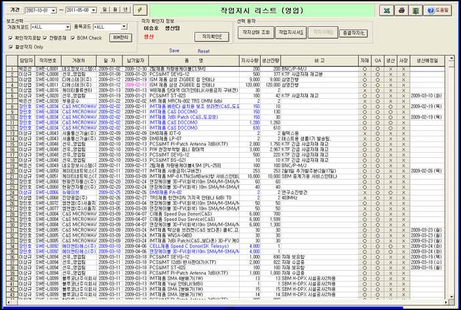The image size is (461, 310).
Task: Select product cell DMB제품 LP-07
Action: coord(194,138)
